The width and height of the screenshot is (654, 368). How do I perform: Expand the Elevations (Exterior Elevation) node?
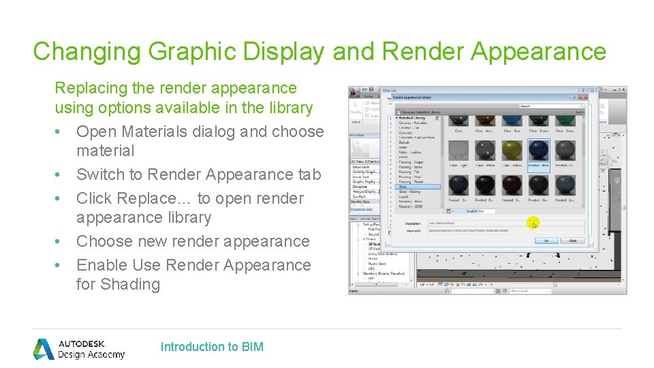(358, 273)
